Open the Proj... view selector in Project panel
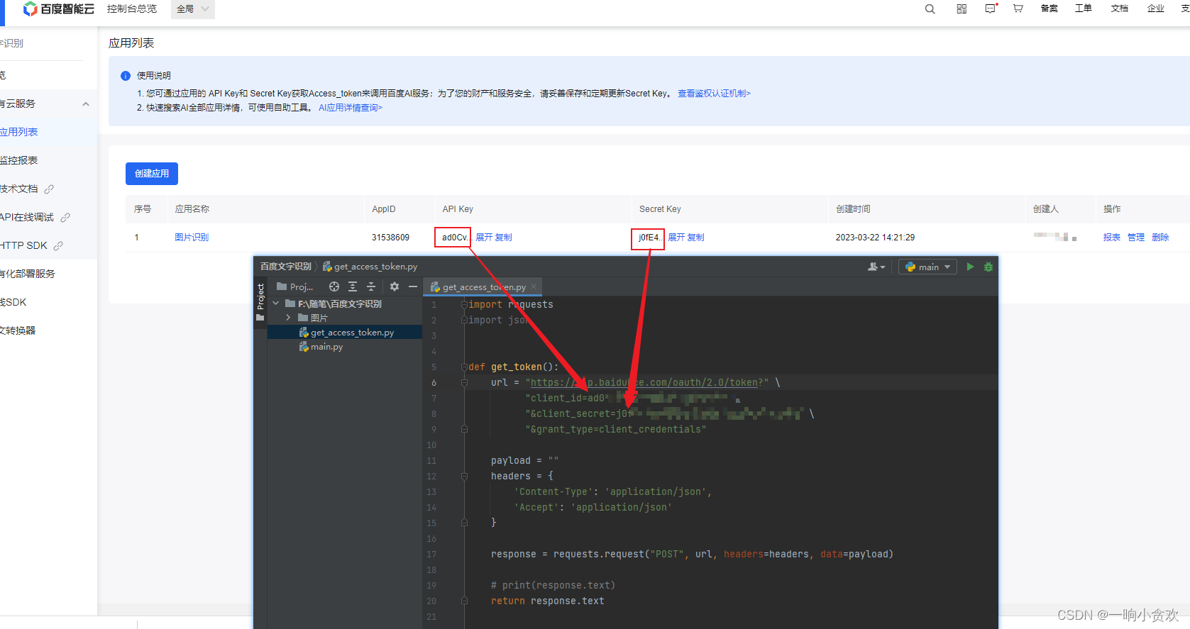 point(295,286)
